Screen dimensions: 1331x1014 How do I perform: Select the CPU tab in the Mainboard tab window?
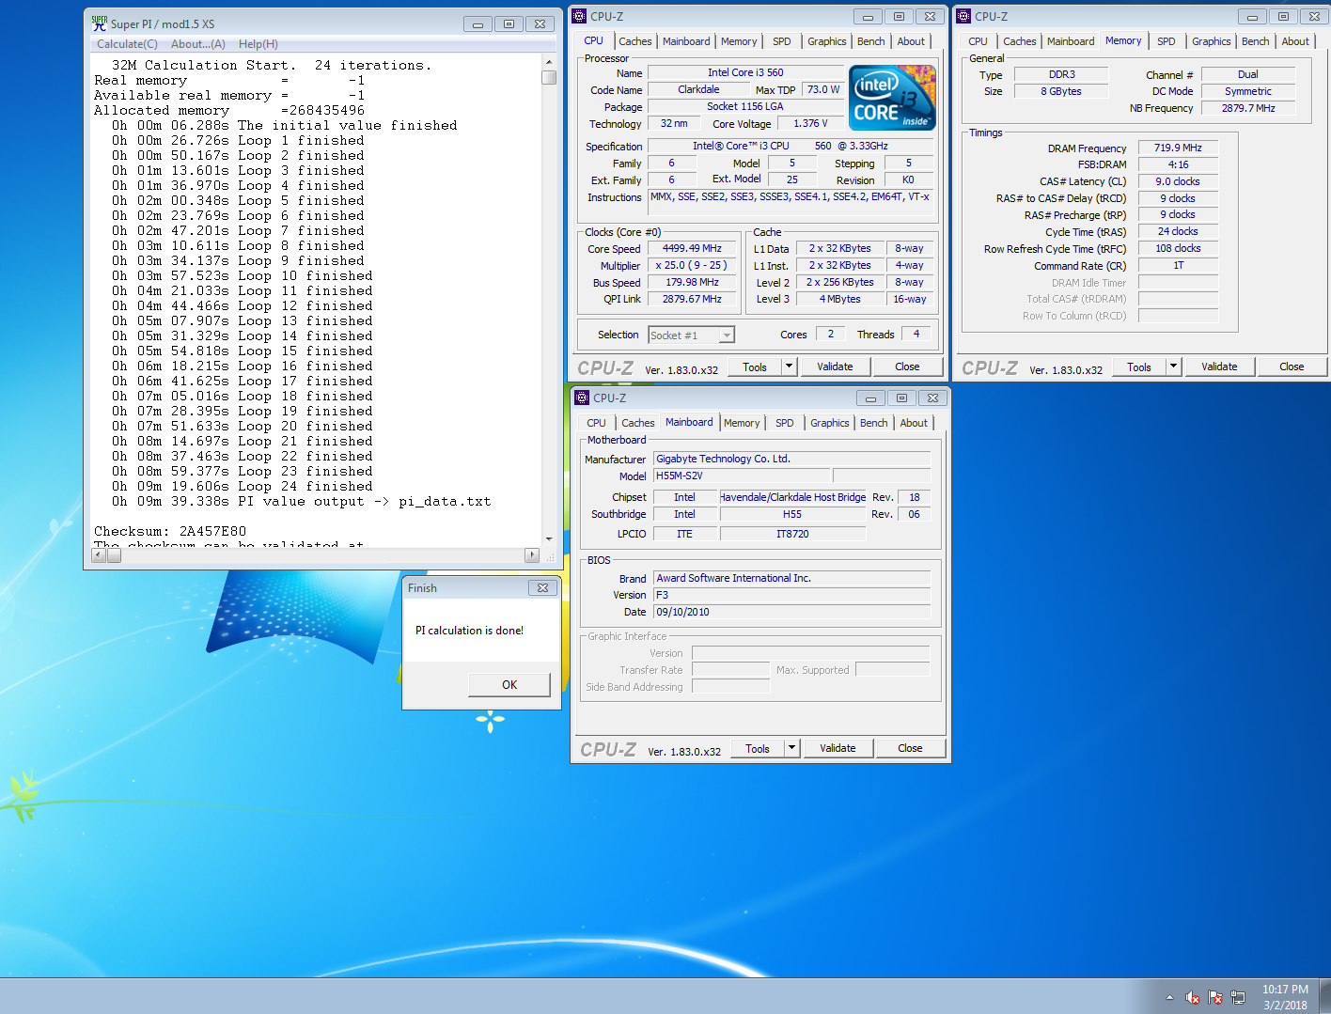597,423
